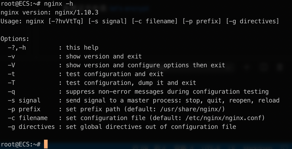Click the '-t' test configuration flag

click(x=11, y=74)
